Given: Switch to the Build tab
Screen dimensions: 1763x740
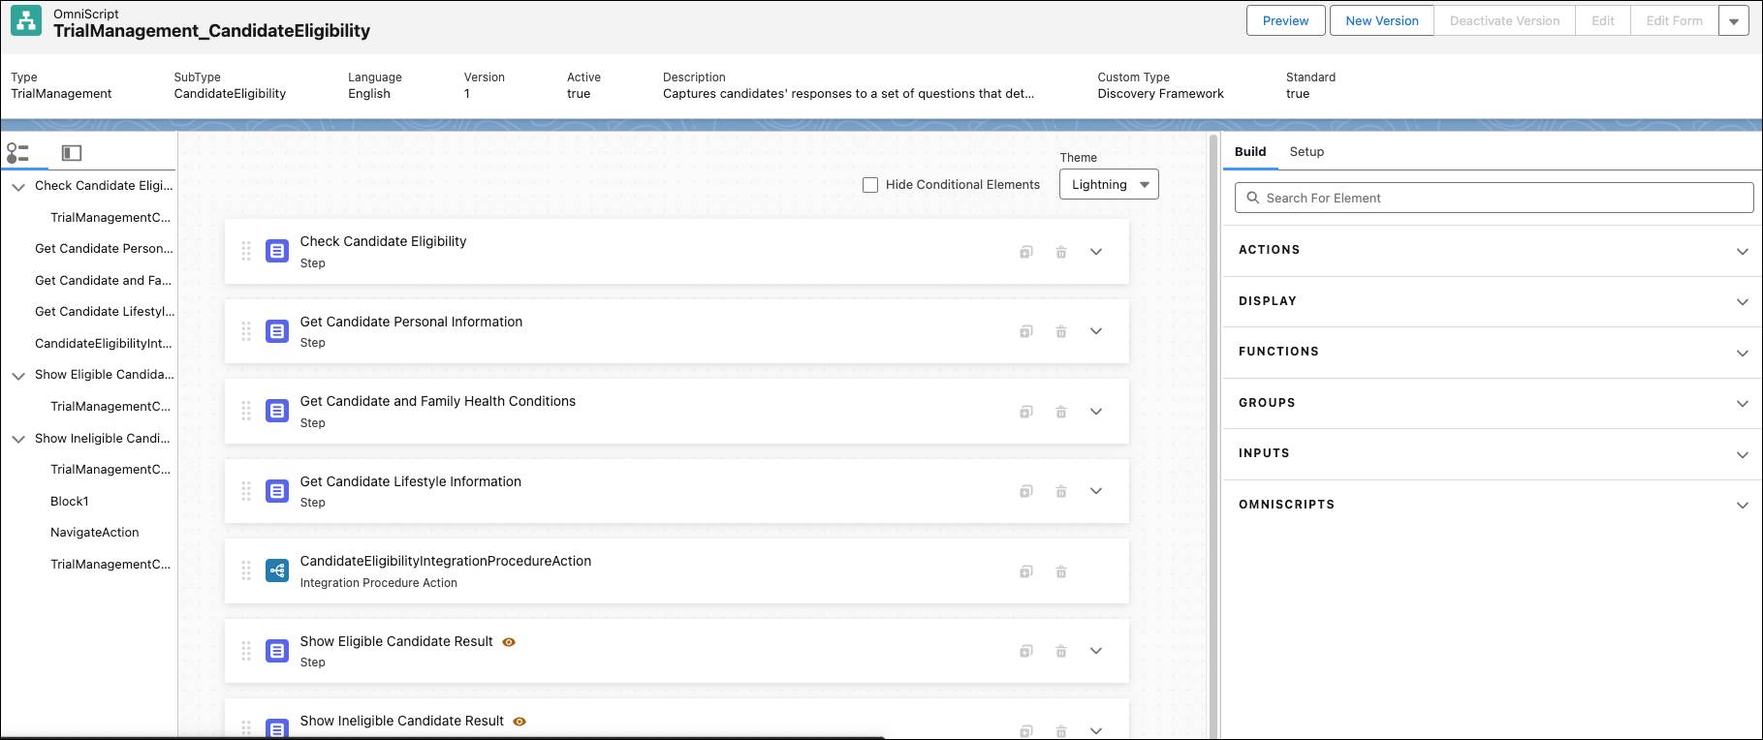Looking at the screenshot, I should click(x=1250, y=152).
